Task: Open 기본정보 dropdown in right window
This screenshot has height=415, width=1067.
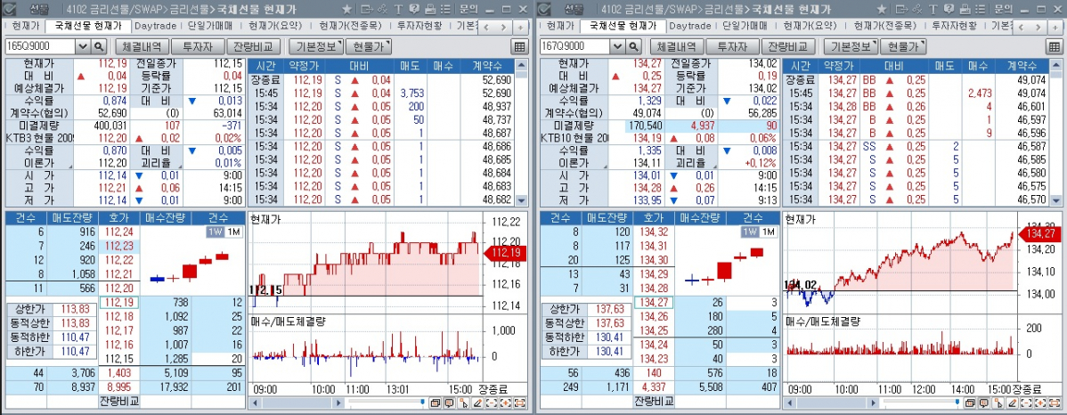Action: (x=850, y=46)
